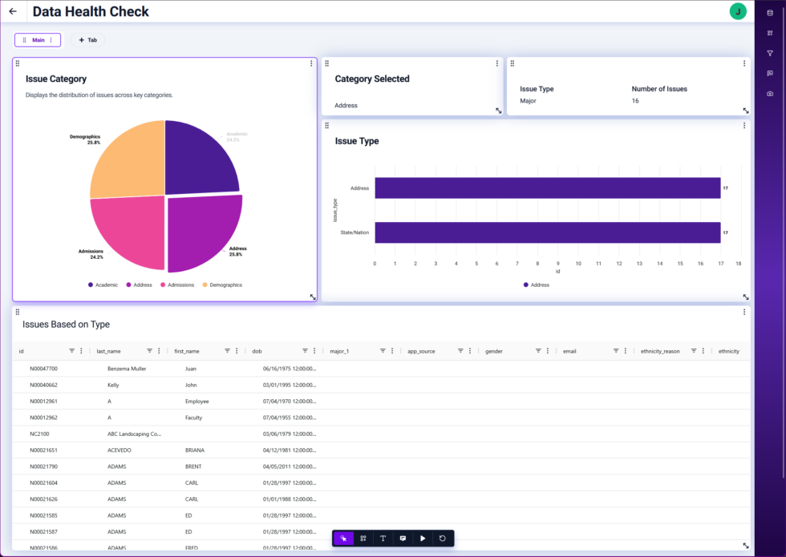This screenshot has height=557, width=786.
Task: Choose the text tool in the bottom toolbar
Action: click(383, 539)
